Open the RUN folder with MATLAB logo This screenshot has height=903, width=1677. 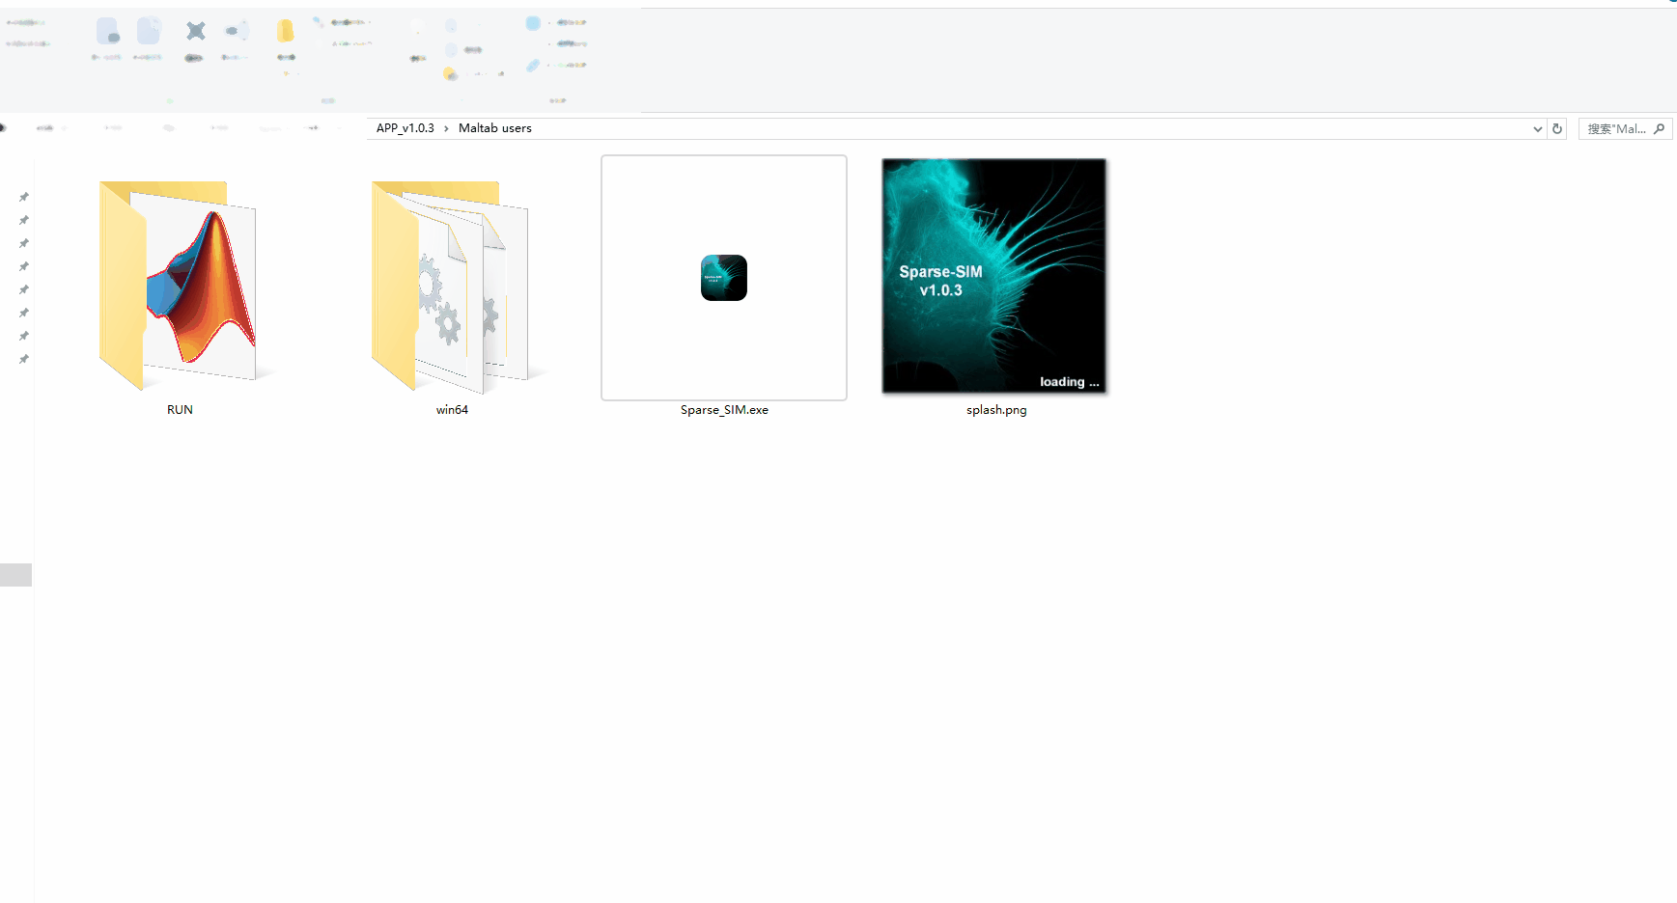coord(180,286)
